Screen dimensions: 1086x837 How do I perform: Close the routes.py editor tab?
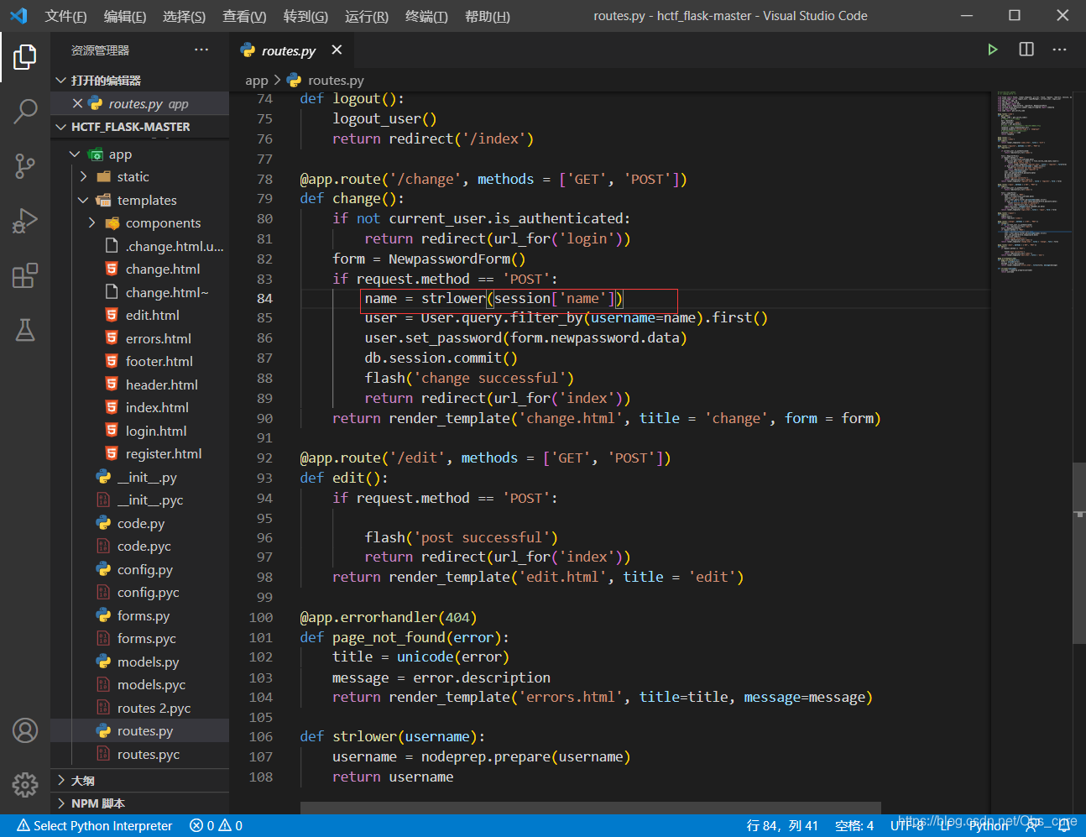337,50
